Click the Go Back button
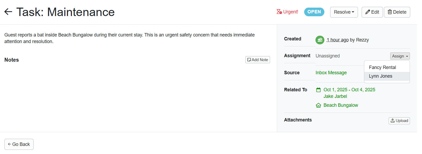The width and height of the screenshot is (422, 154). [19, 144]
